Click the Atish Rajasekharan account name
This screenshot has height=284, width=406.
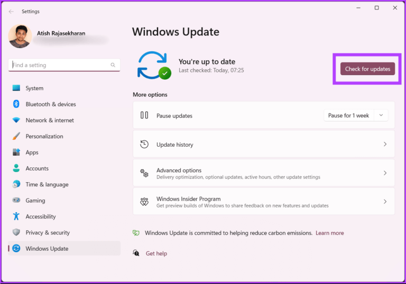(61, 33)
